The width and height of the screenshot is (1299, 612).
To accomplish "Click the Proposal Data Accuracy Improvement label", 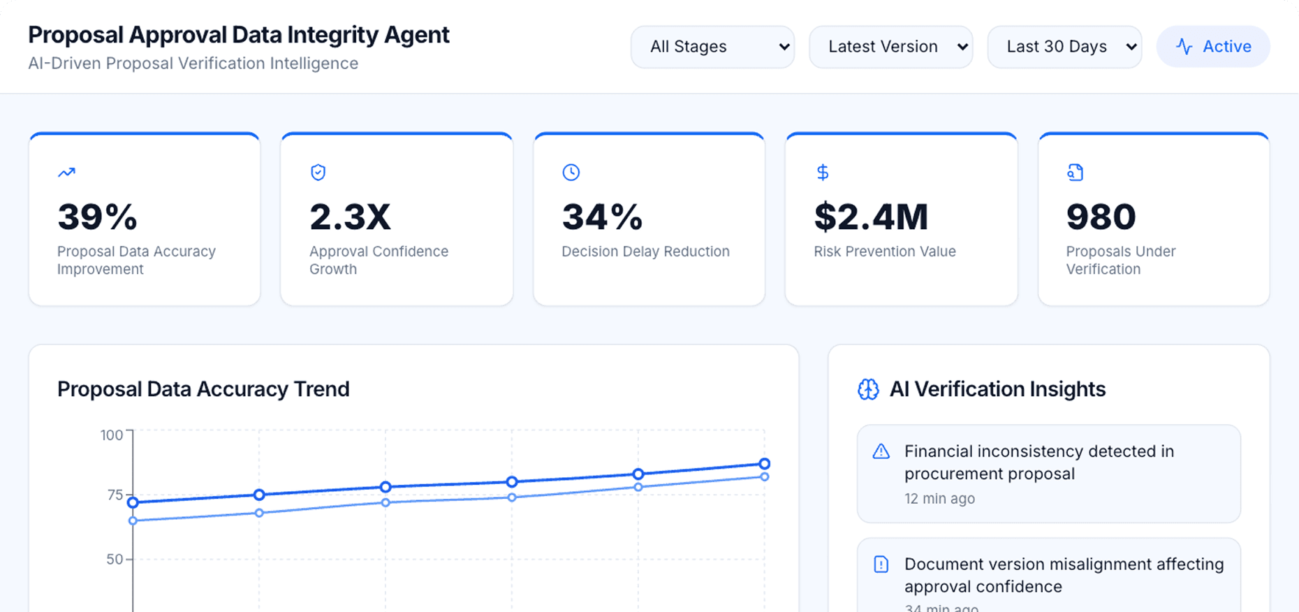I will [x=136, y=260].
